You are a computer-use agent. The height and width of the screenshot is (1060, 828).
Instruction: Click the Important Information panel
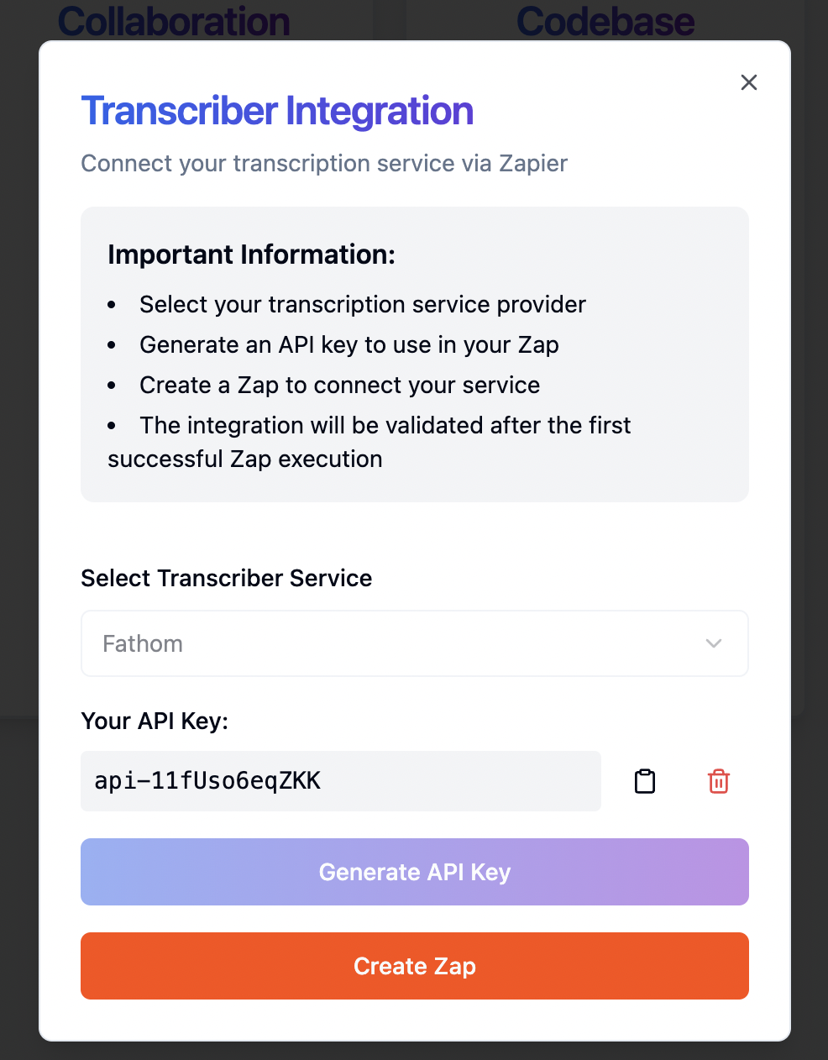[414, 353]
